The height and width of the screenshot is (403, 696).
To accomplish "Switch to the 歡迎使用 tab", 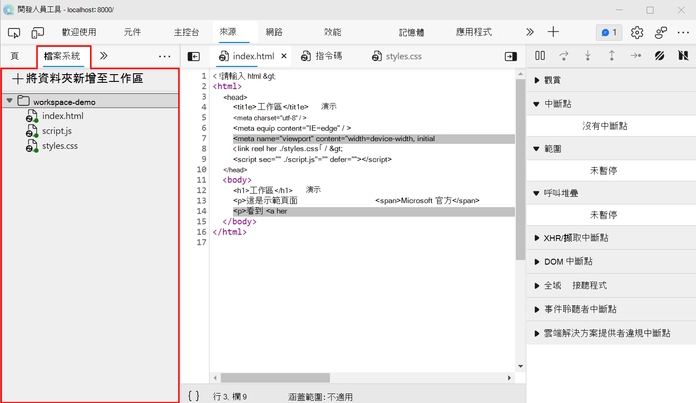I will pyautogui.click(x=79, y=32).
